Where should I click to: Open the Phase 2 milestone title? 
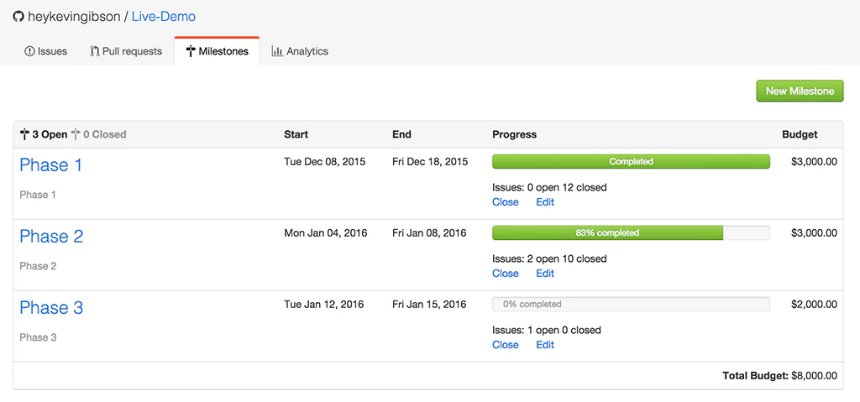click(51, 237)
